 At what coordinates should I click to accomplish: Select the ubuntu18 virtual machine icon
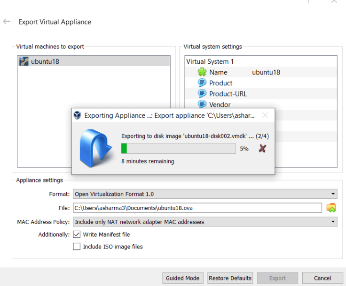24,61
